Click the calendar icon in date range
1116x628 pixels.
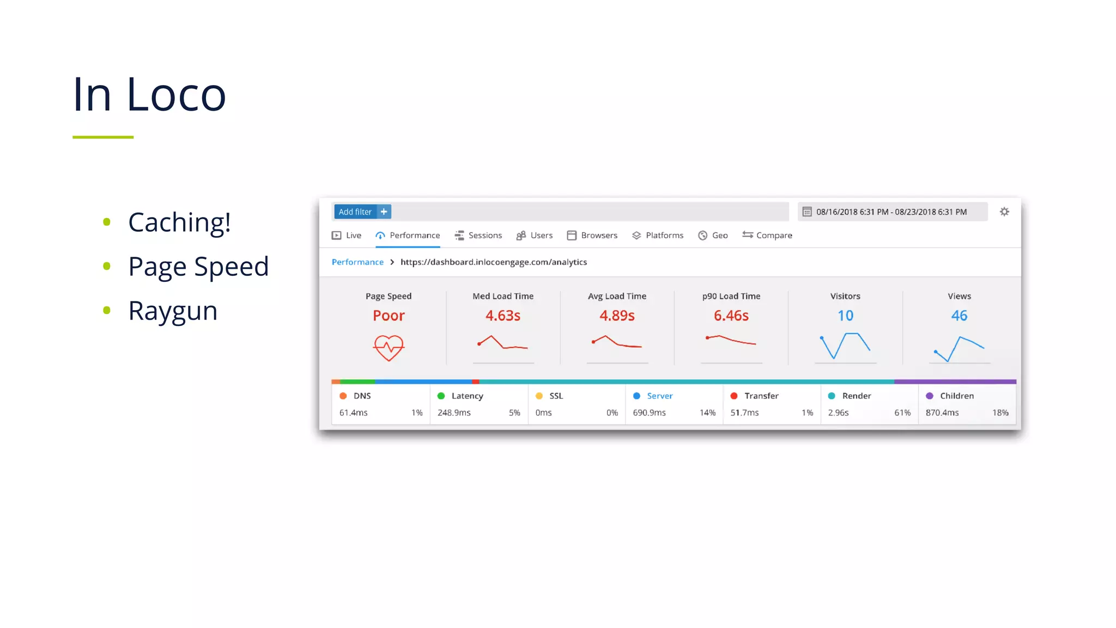(x=807, y=212)
